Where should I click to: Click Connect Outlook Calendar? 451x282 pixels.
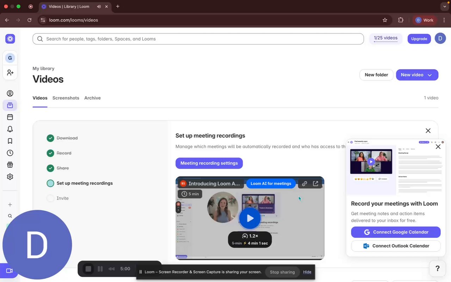[396, 246]
